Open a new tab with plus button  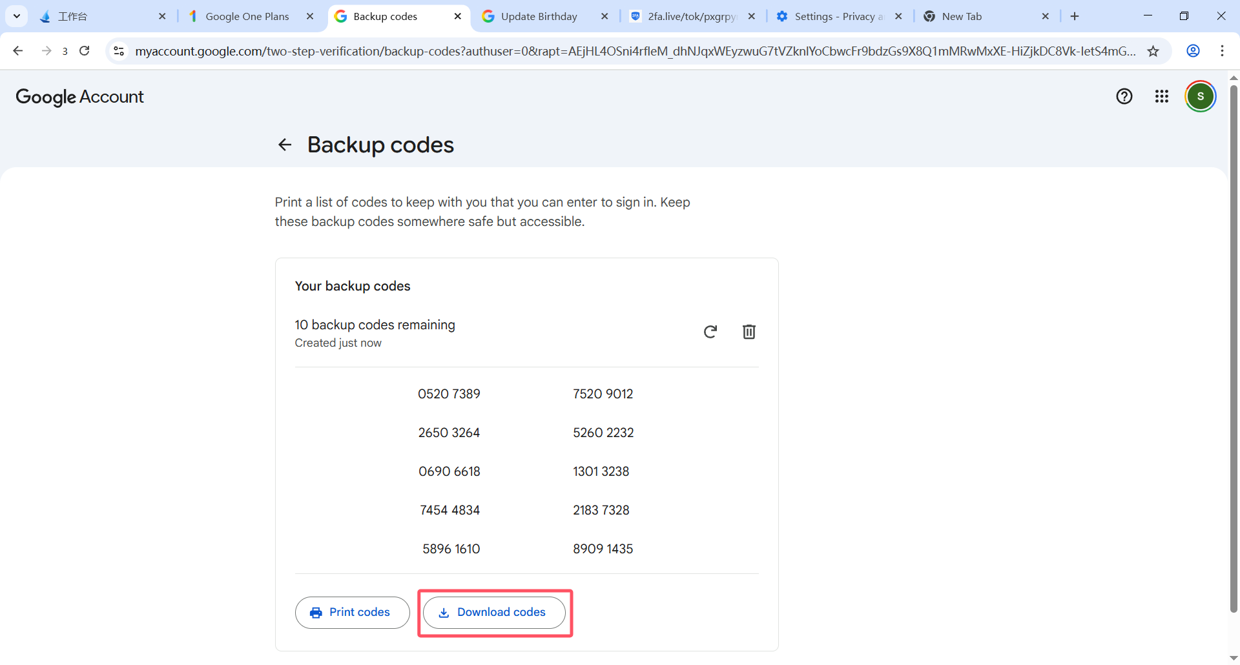pyautogui.click(x=1075, y=16)
